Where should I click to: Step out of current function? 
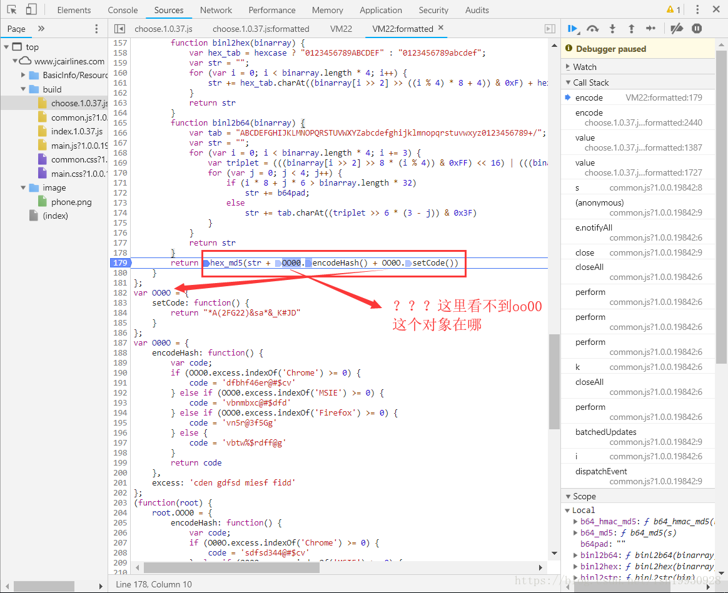[632, 29]
